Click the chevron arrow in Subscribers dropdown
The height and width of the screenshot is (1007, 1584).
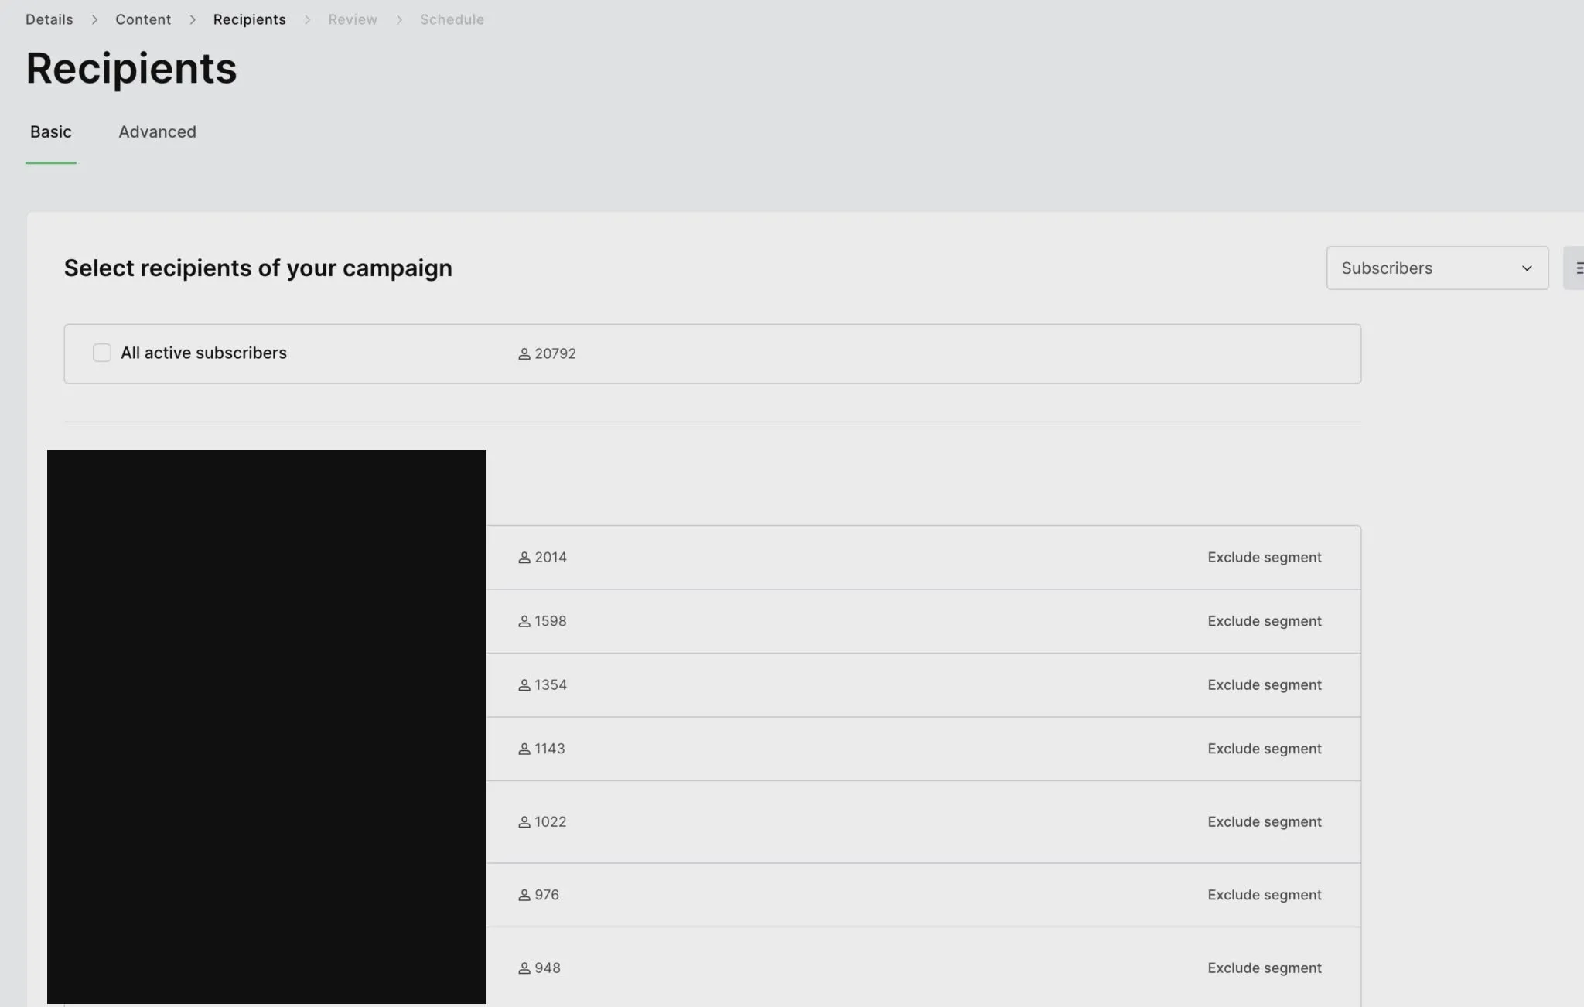tap(1526, 268)
